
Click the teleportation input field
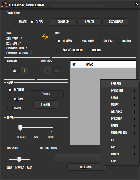[x=77, y=158]
